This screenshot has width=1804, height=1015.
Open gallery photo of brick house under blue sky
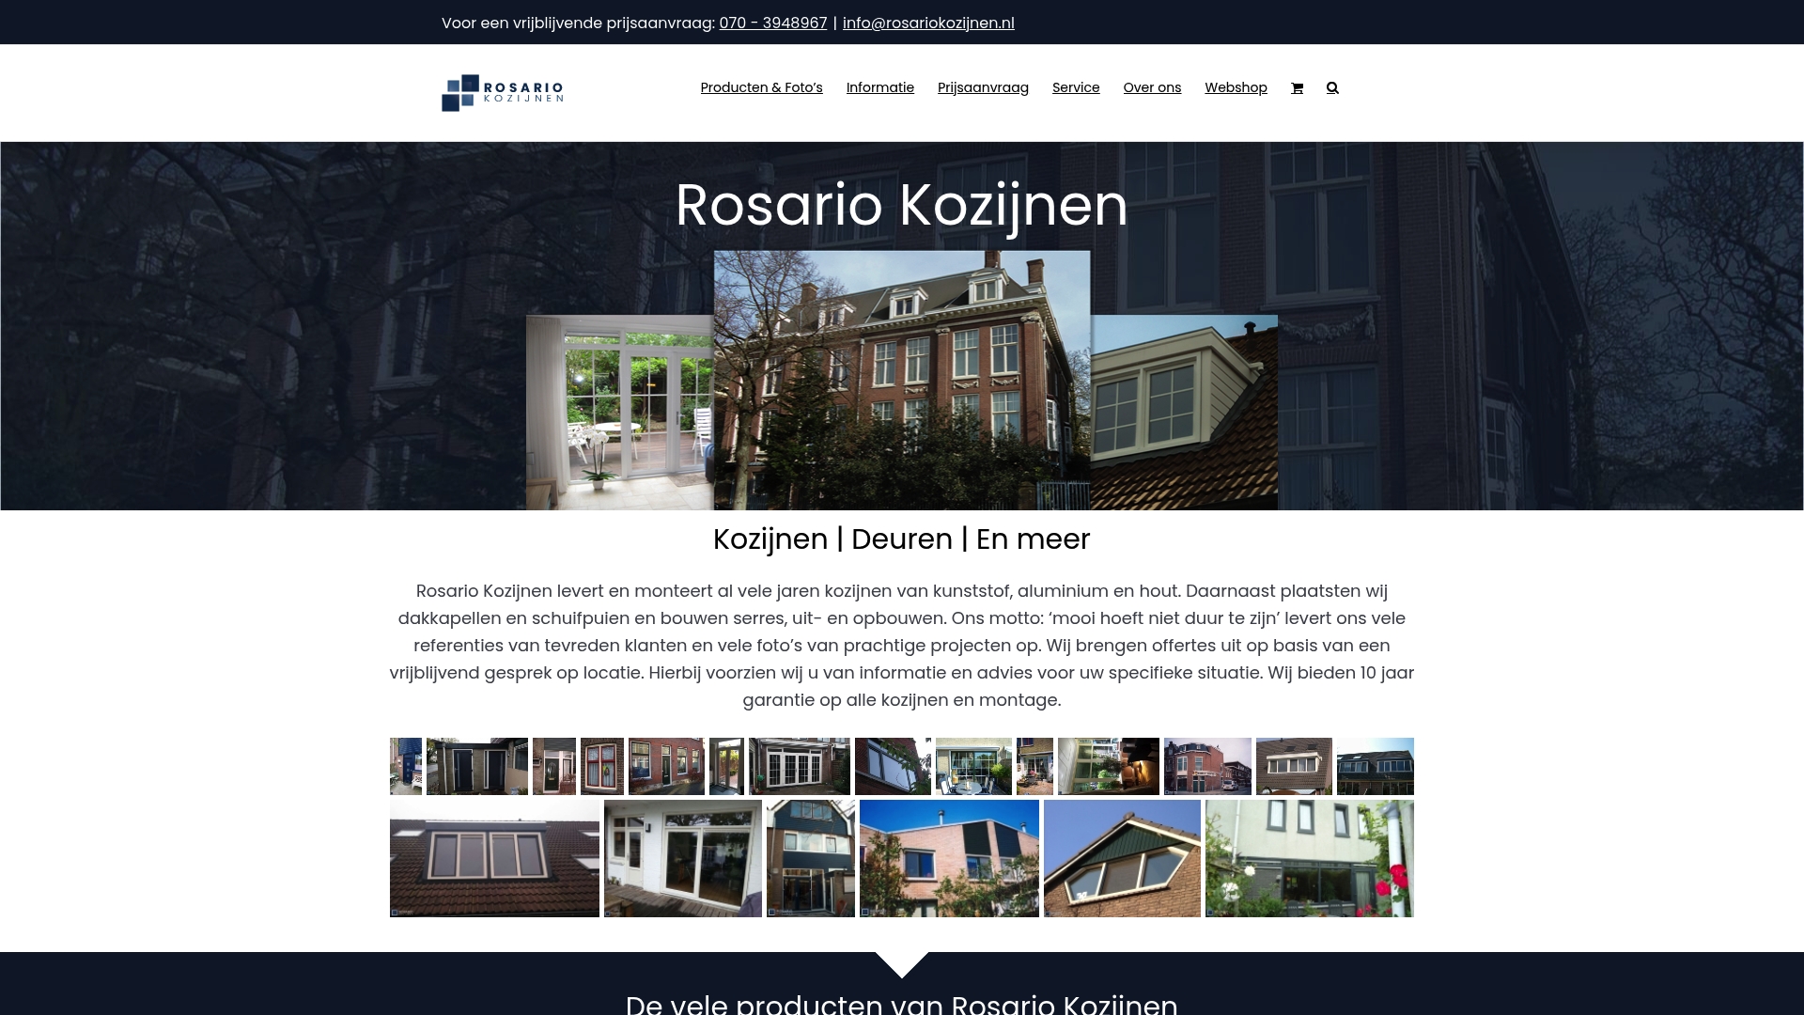949,858
